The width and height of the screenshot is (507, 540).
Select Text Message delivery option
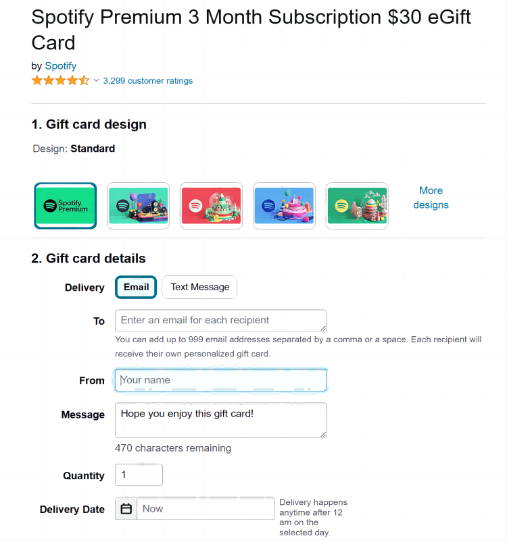pos(199,287)
